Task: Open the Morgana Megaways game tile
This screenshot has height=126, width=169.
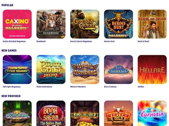Action: coord(17,113)
